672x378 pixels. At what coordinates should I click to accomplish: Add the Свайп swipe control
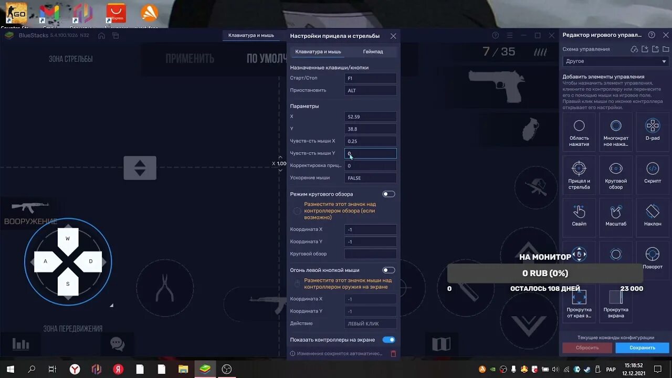click(x=579, y=217)
